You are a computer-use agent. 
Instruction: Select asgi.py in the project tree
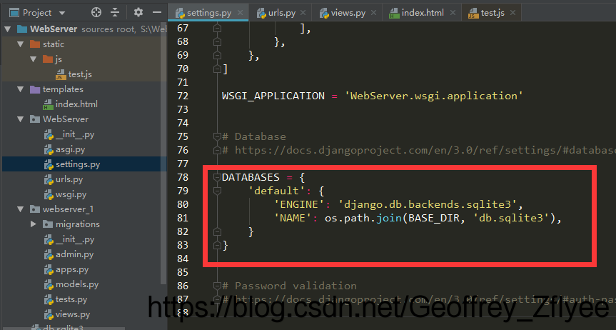[x=71, y=149]
